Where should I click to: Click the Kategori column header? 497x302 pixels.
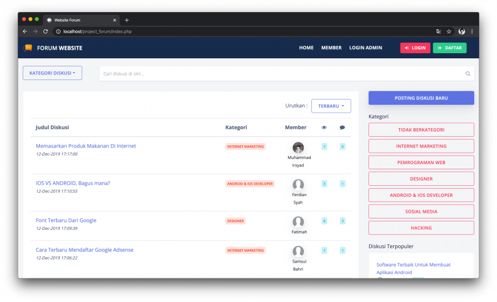pos(236,127)
